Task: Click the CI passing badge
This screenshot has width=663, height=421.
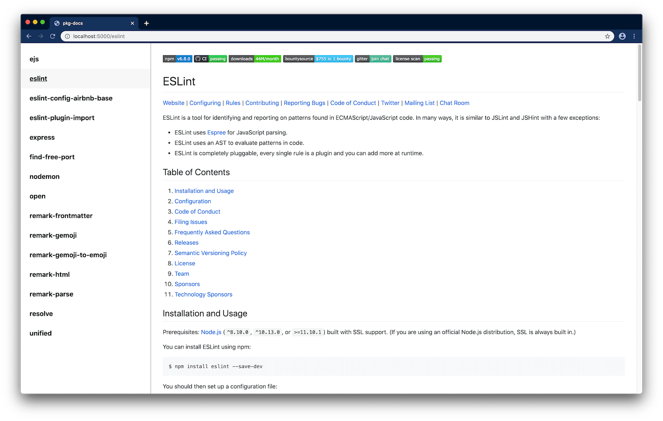Action: point(210,59)
